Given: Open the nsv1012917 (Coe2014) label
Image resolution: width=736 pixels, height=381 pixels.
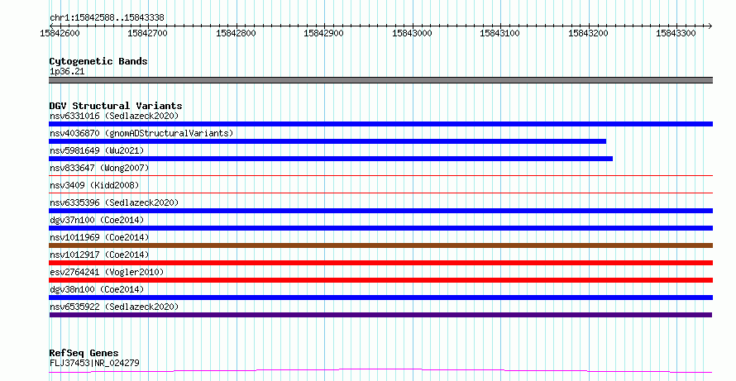Looking at the screenshot, I should [99, 255].
